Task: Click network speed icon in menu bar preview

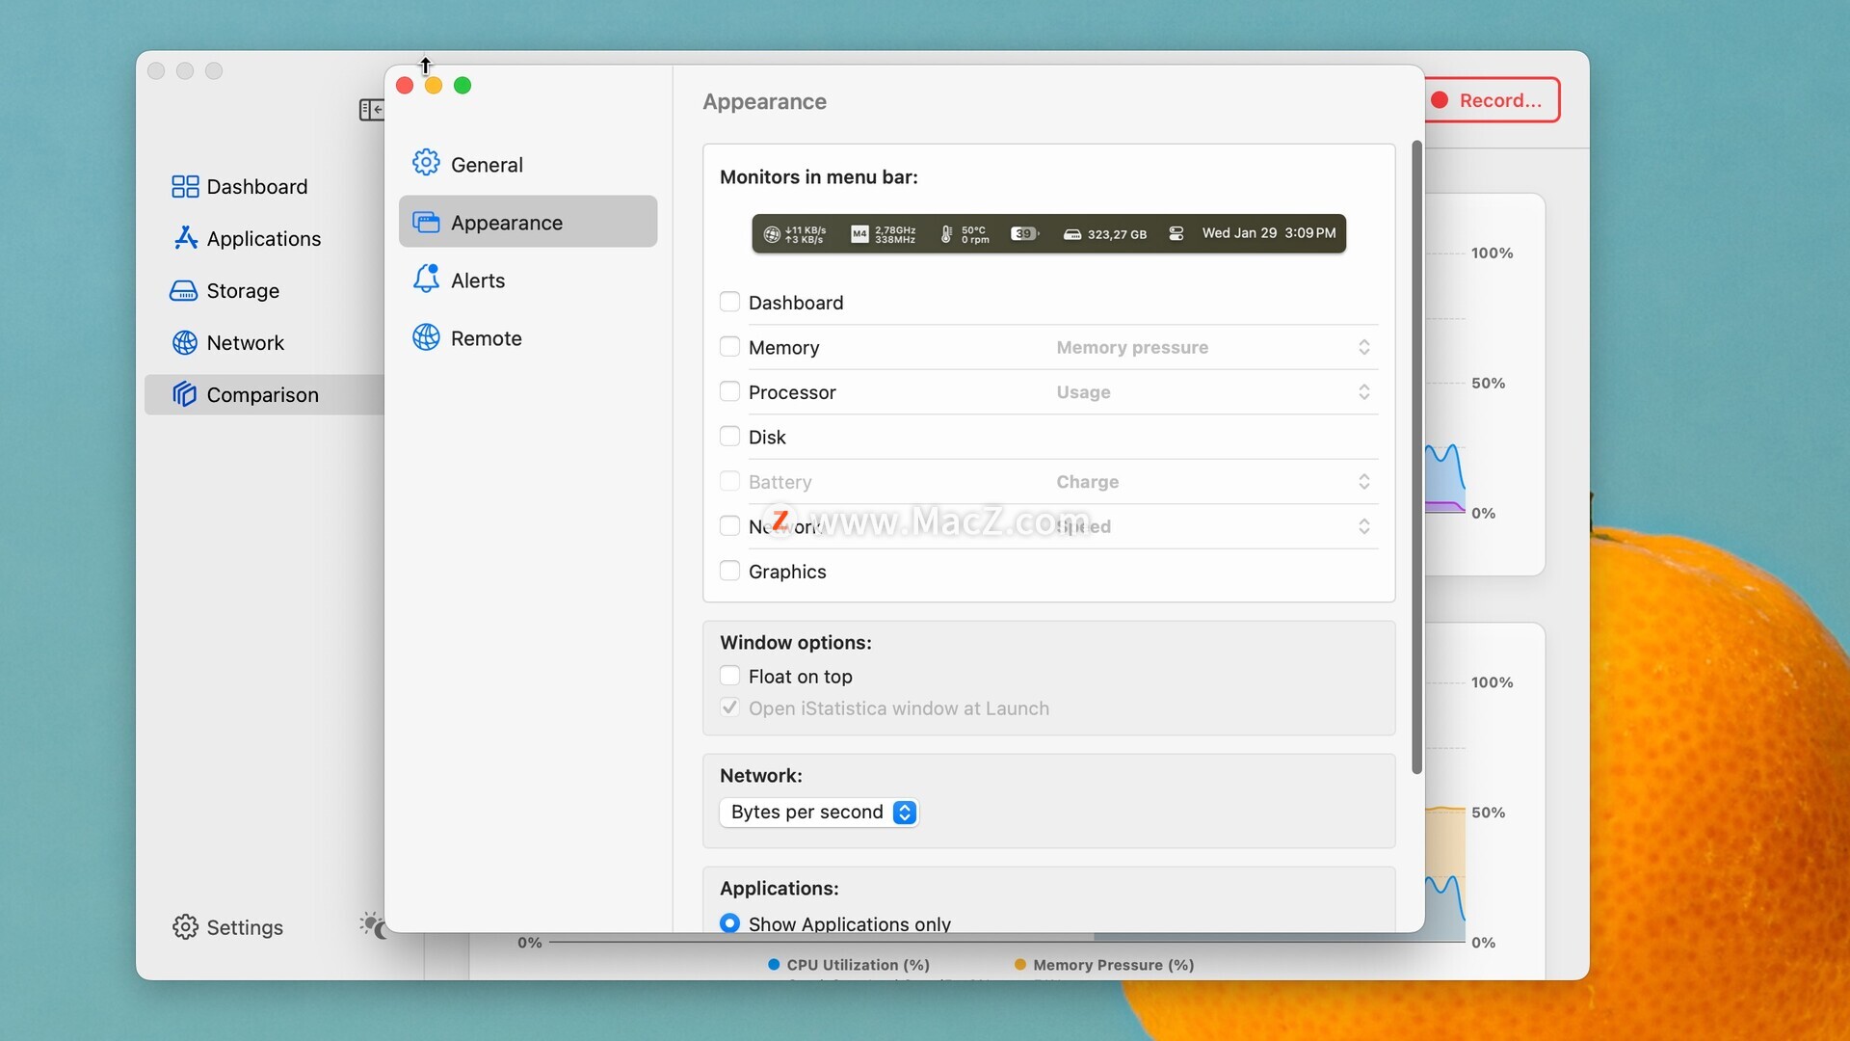Action: pyautogui.click(x=772, y=234)
